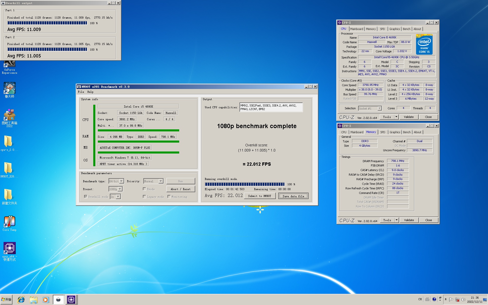Open the File menu in HWBOT x265

(81, 92)
